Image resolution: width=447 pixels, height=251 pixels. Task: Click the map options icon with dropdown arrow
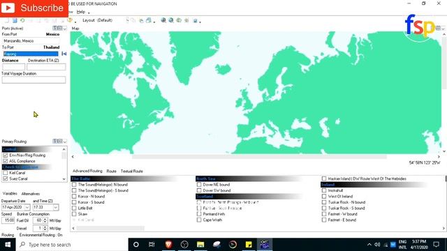196,20
